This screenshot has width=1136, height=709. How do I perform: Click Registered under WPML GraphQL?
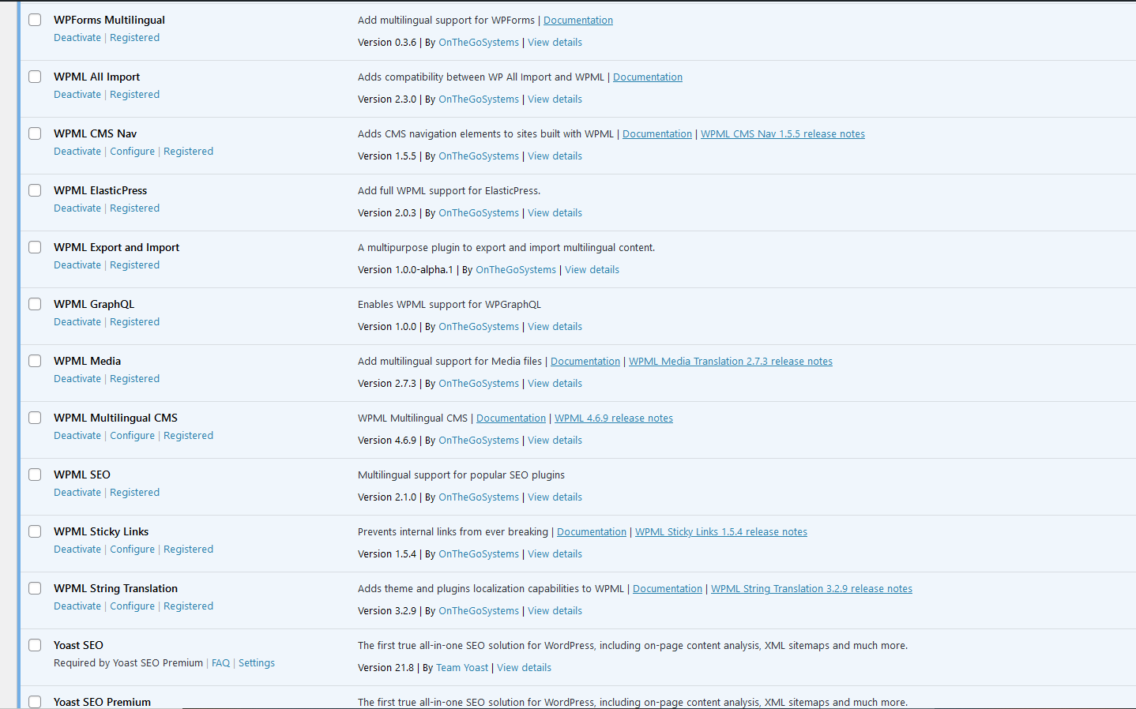[x=134, y=322]
